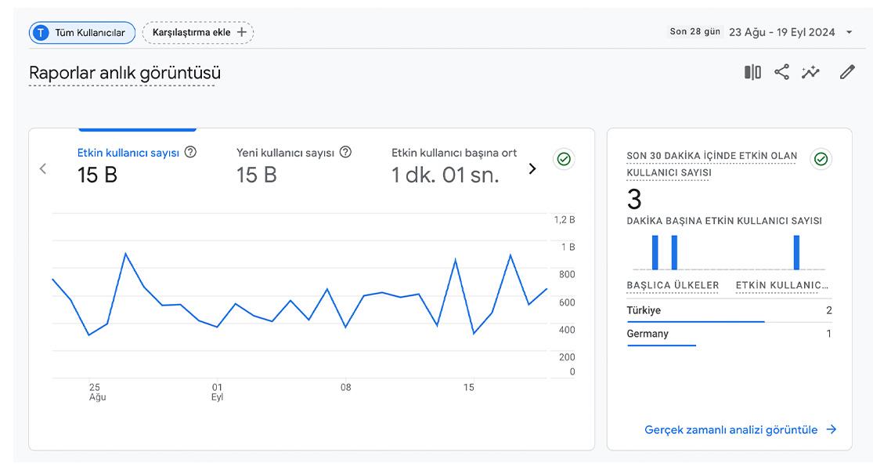Edit report with the pencil icon
Image resolution: width=873 pixels, height=470 pixels.
point(847,72)
